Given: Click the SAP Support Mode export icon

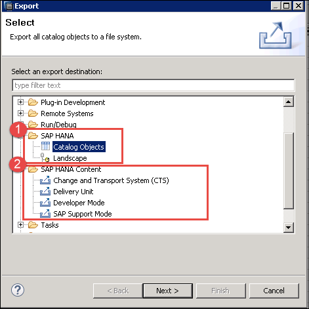Looking at the screenshot, I should point(45,214).
